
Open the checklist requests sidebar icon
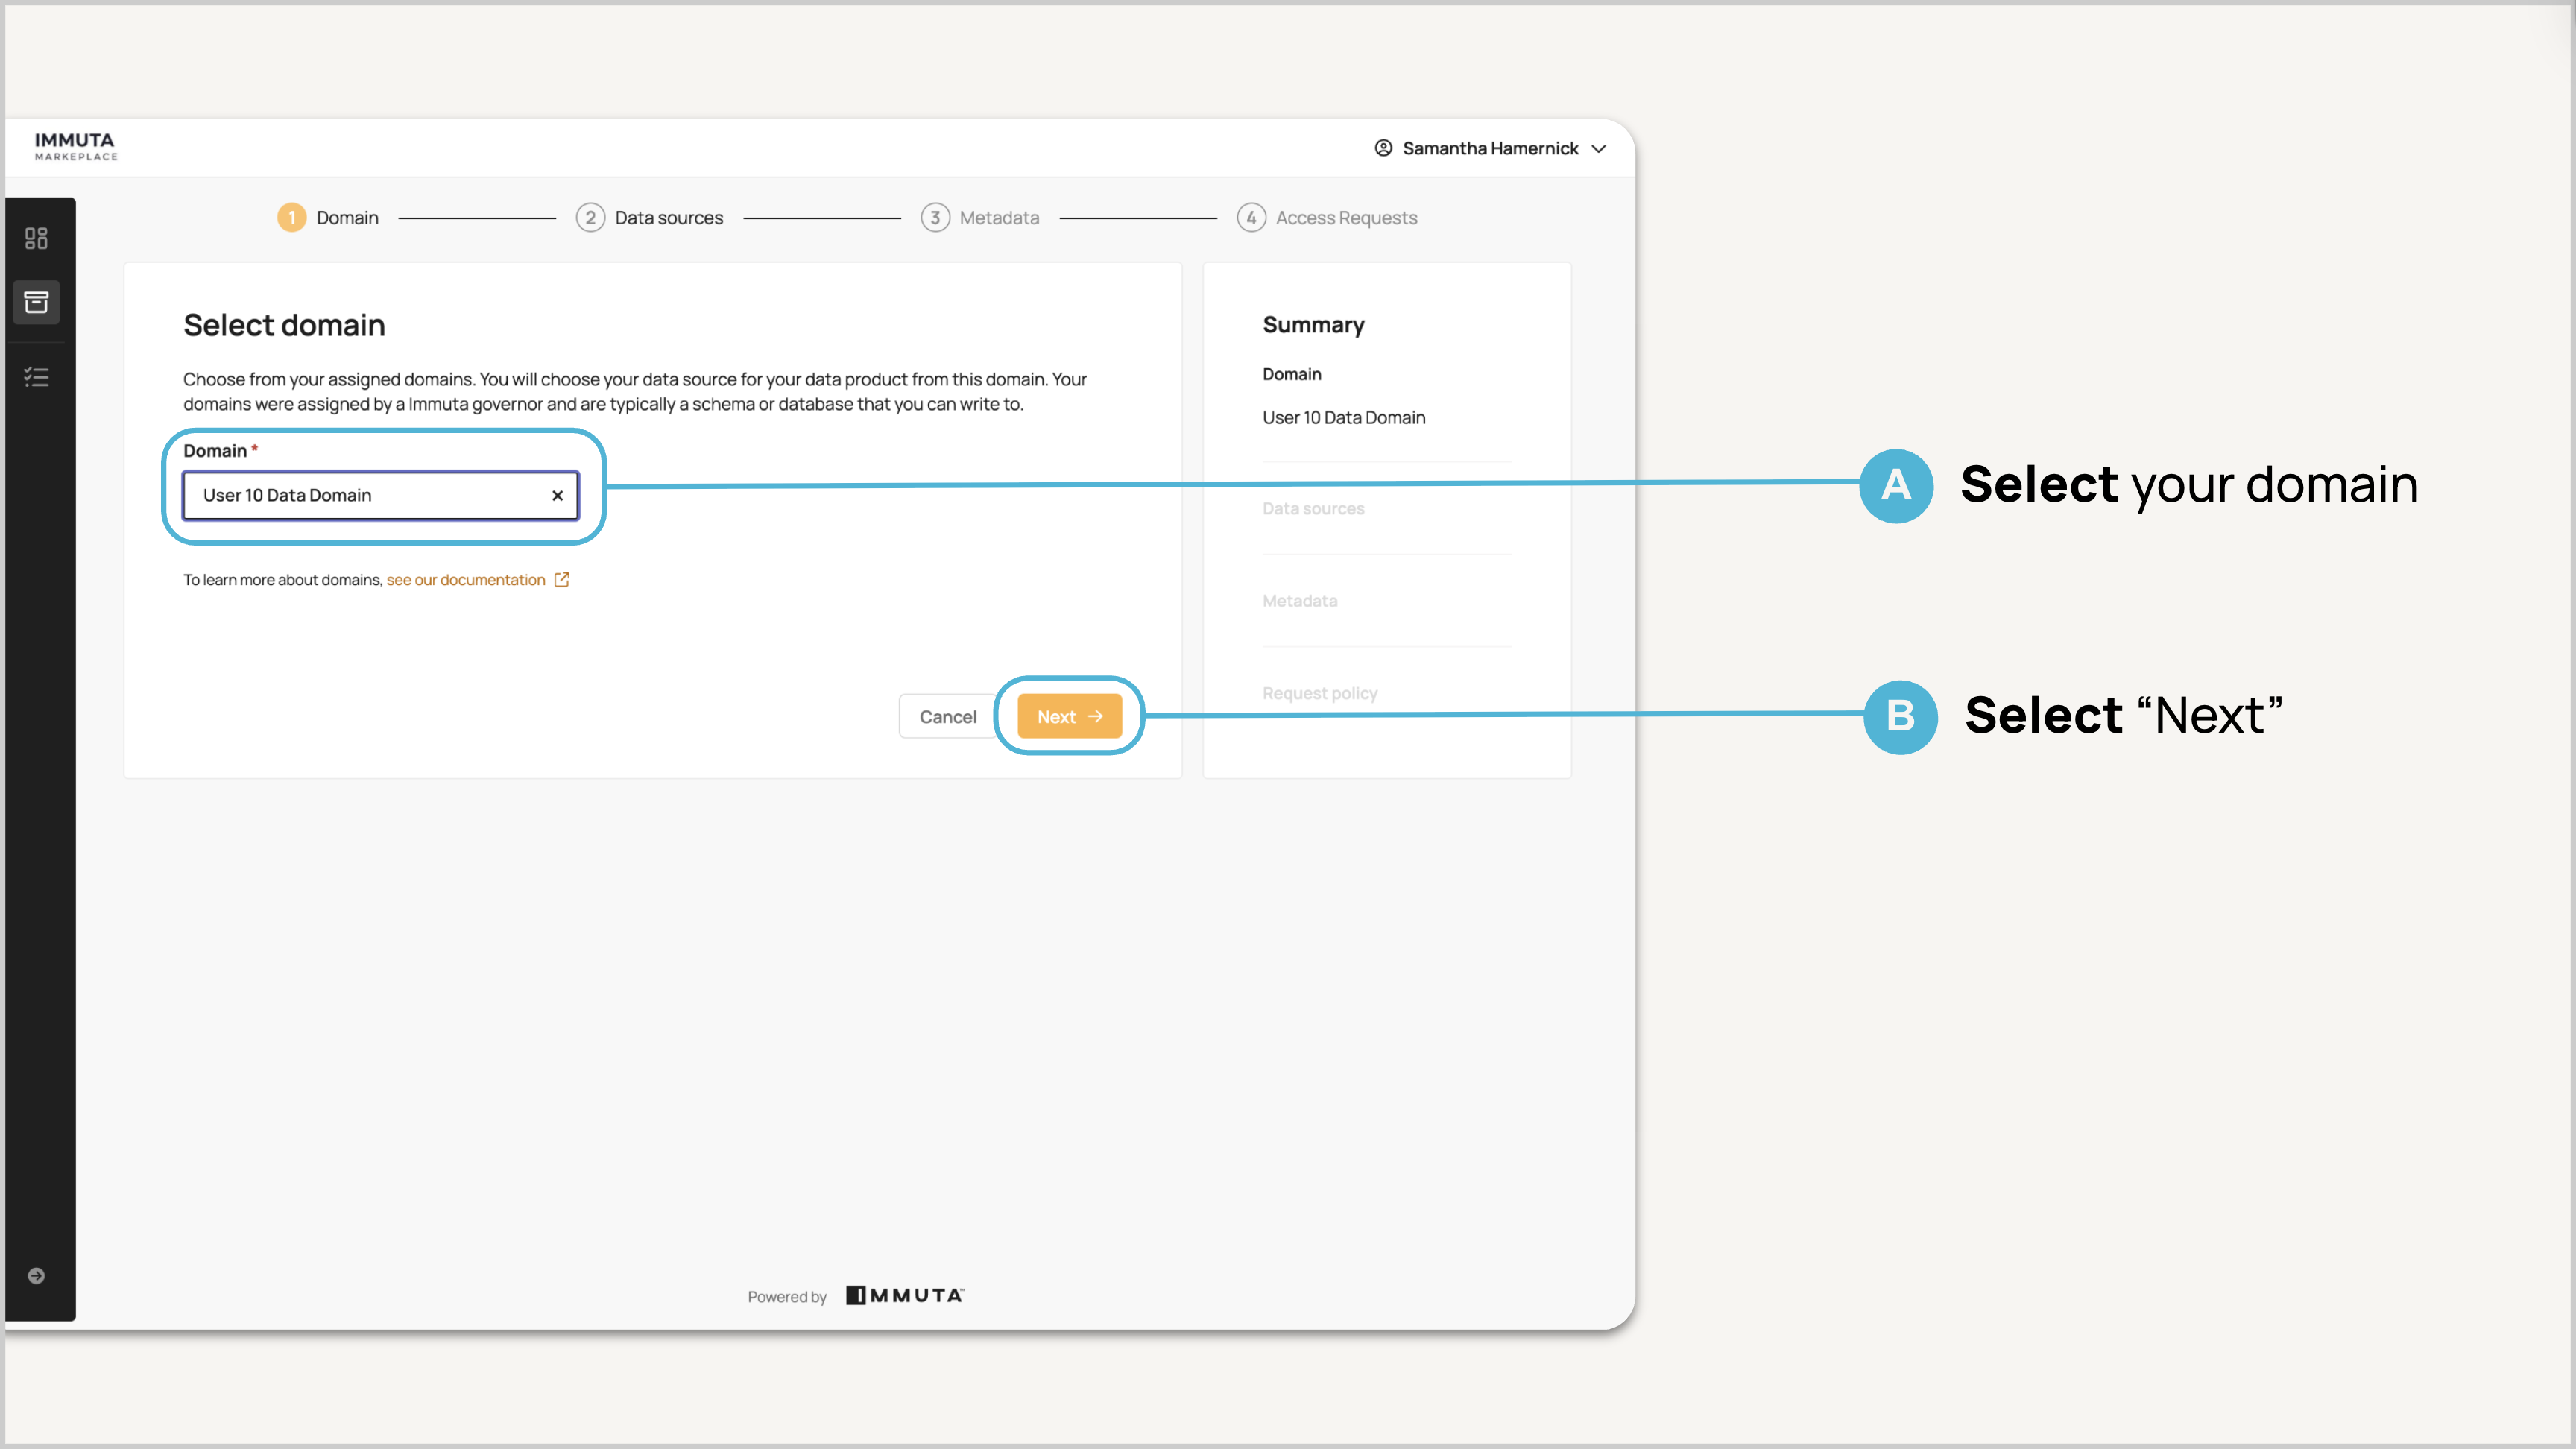(x=36, y=377)
